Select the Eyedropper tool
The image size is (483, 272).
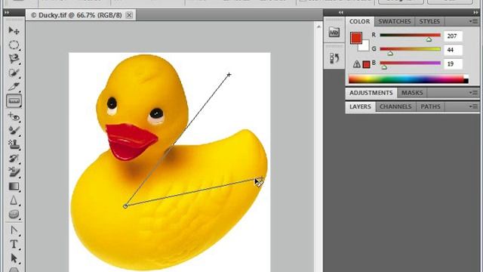(x=14, y=87)
